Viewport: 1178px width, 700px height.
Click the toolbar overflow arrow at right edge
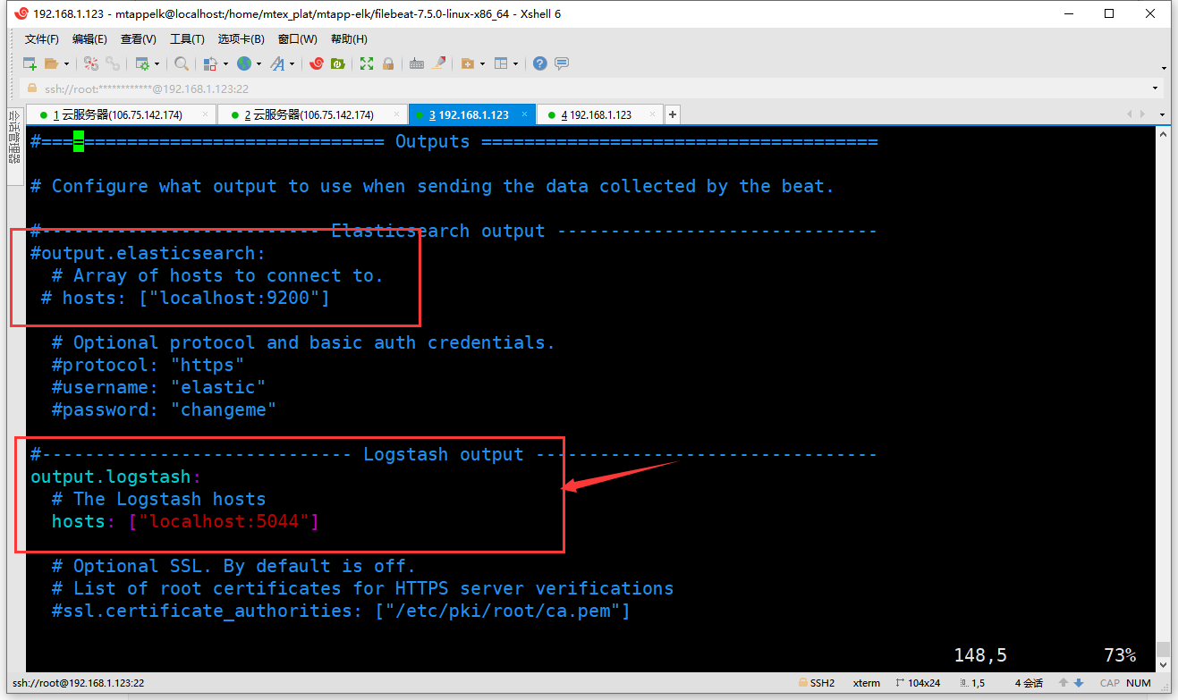1164,67
